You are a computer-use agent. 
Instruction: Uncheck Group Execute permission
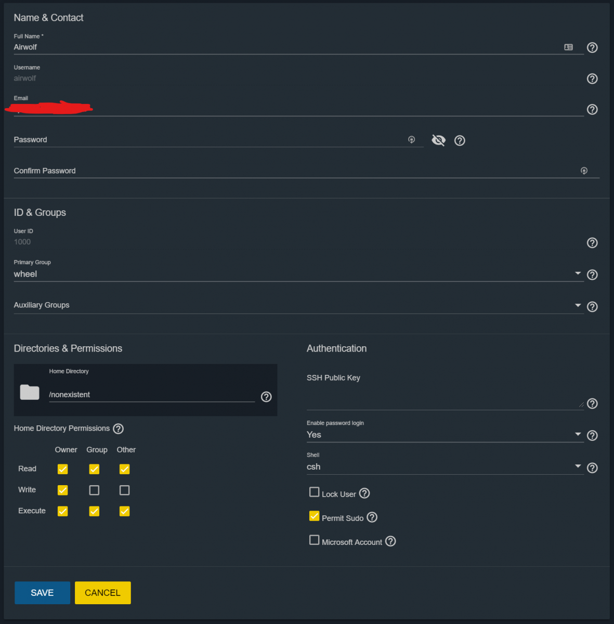click(x=94, y=511)
